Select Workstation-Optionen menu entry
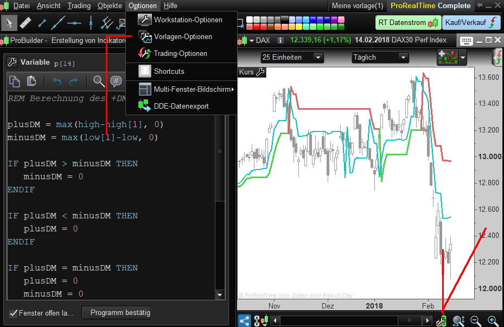The width and height of the screenshot is (504, 327). 182,20
